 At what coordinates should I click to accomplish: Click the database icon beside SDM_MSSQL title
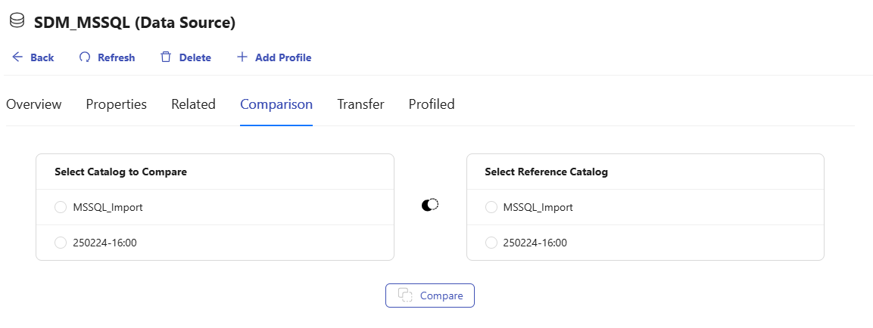(x=16, y=22)
